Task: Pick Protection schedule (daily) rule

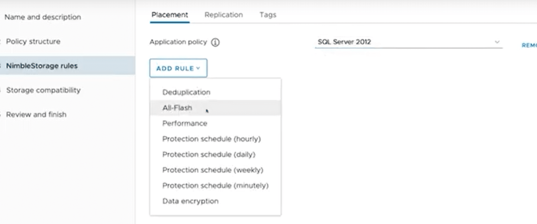Action: pos(215,154)
